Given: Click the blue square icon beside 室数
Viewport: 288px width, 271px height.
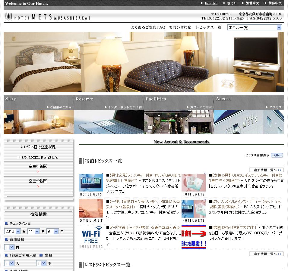Looking at the screenshot, I should (41, 255).
